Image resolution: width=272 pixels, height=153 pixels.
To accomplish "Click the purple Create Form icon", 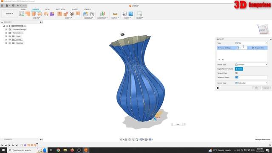I will 52,14.
